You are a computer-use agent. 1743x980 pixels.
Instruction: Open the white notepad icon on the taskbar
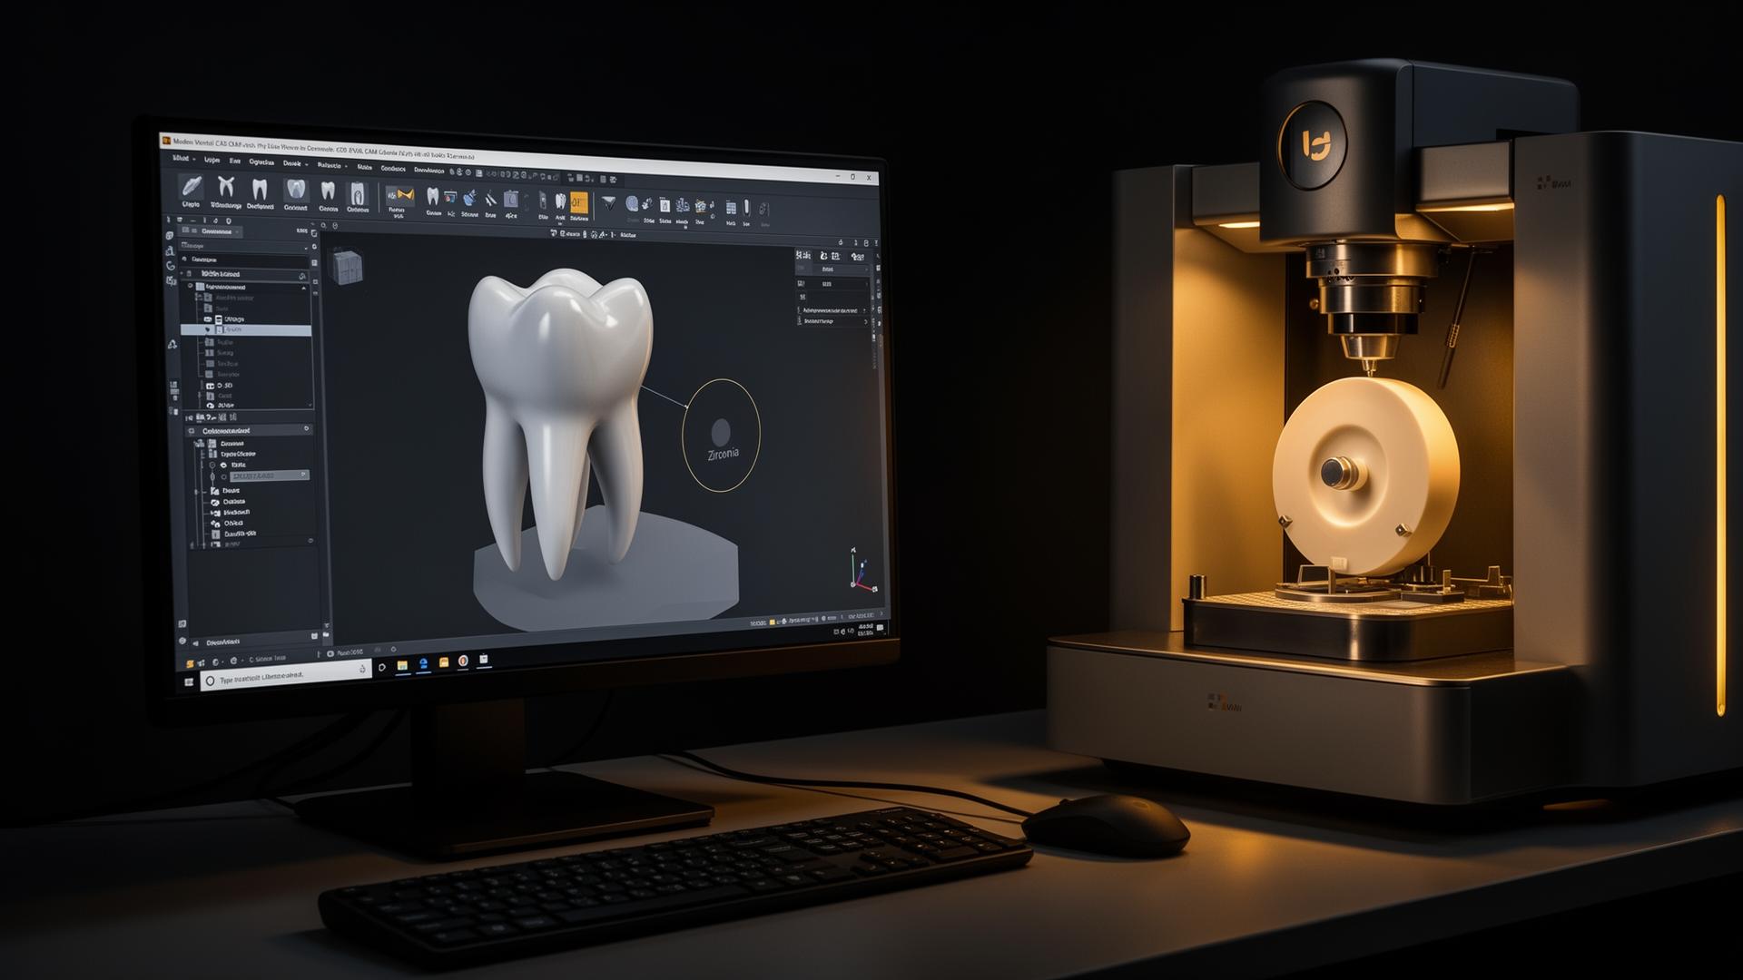click(484, 660)
